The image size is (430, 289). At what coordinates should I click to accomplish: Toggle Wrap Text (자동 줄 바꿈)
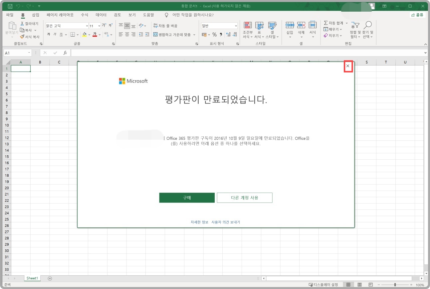click(165, 26)
